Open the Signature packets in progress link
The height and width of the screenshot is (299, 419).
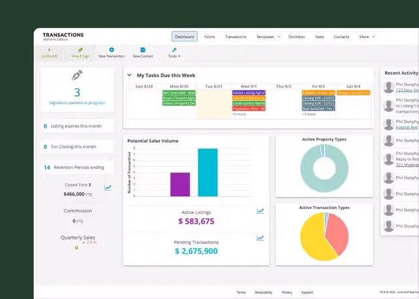point(77,103)
